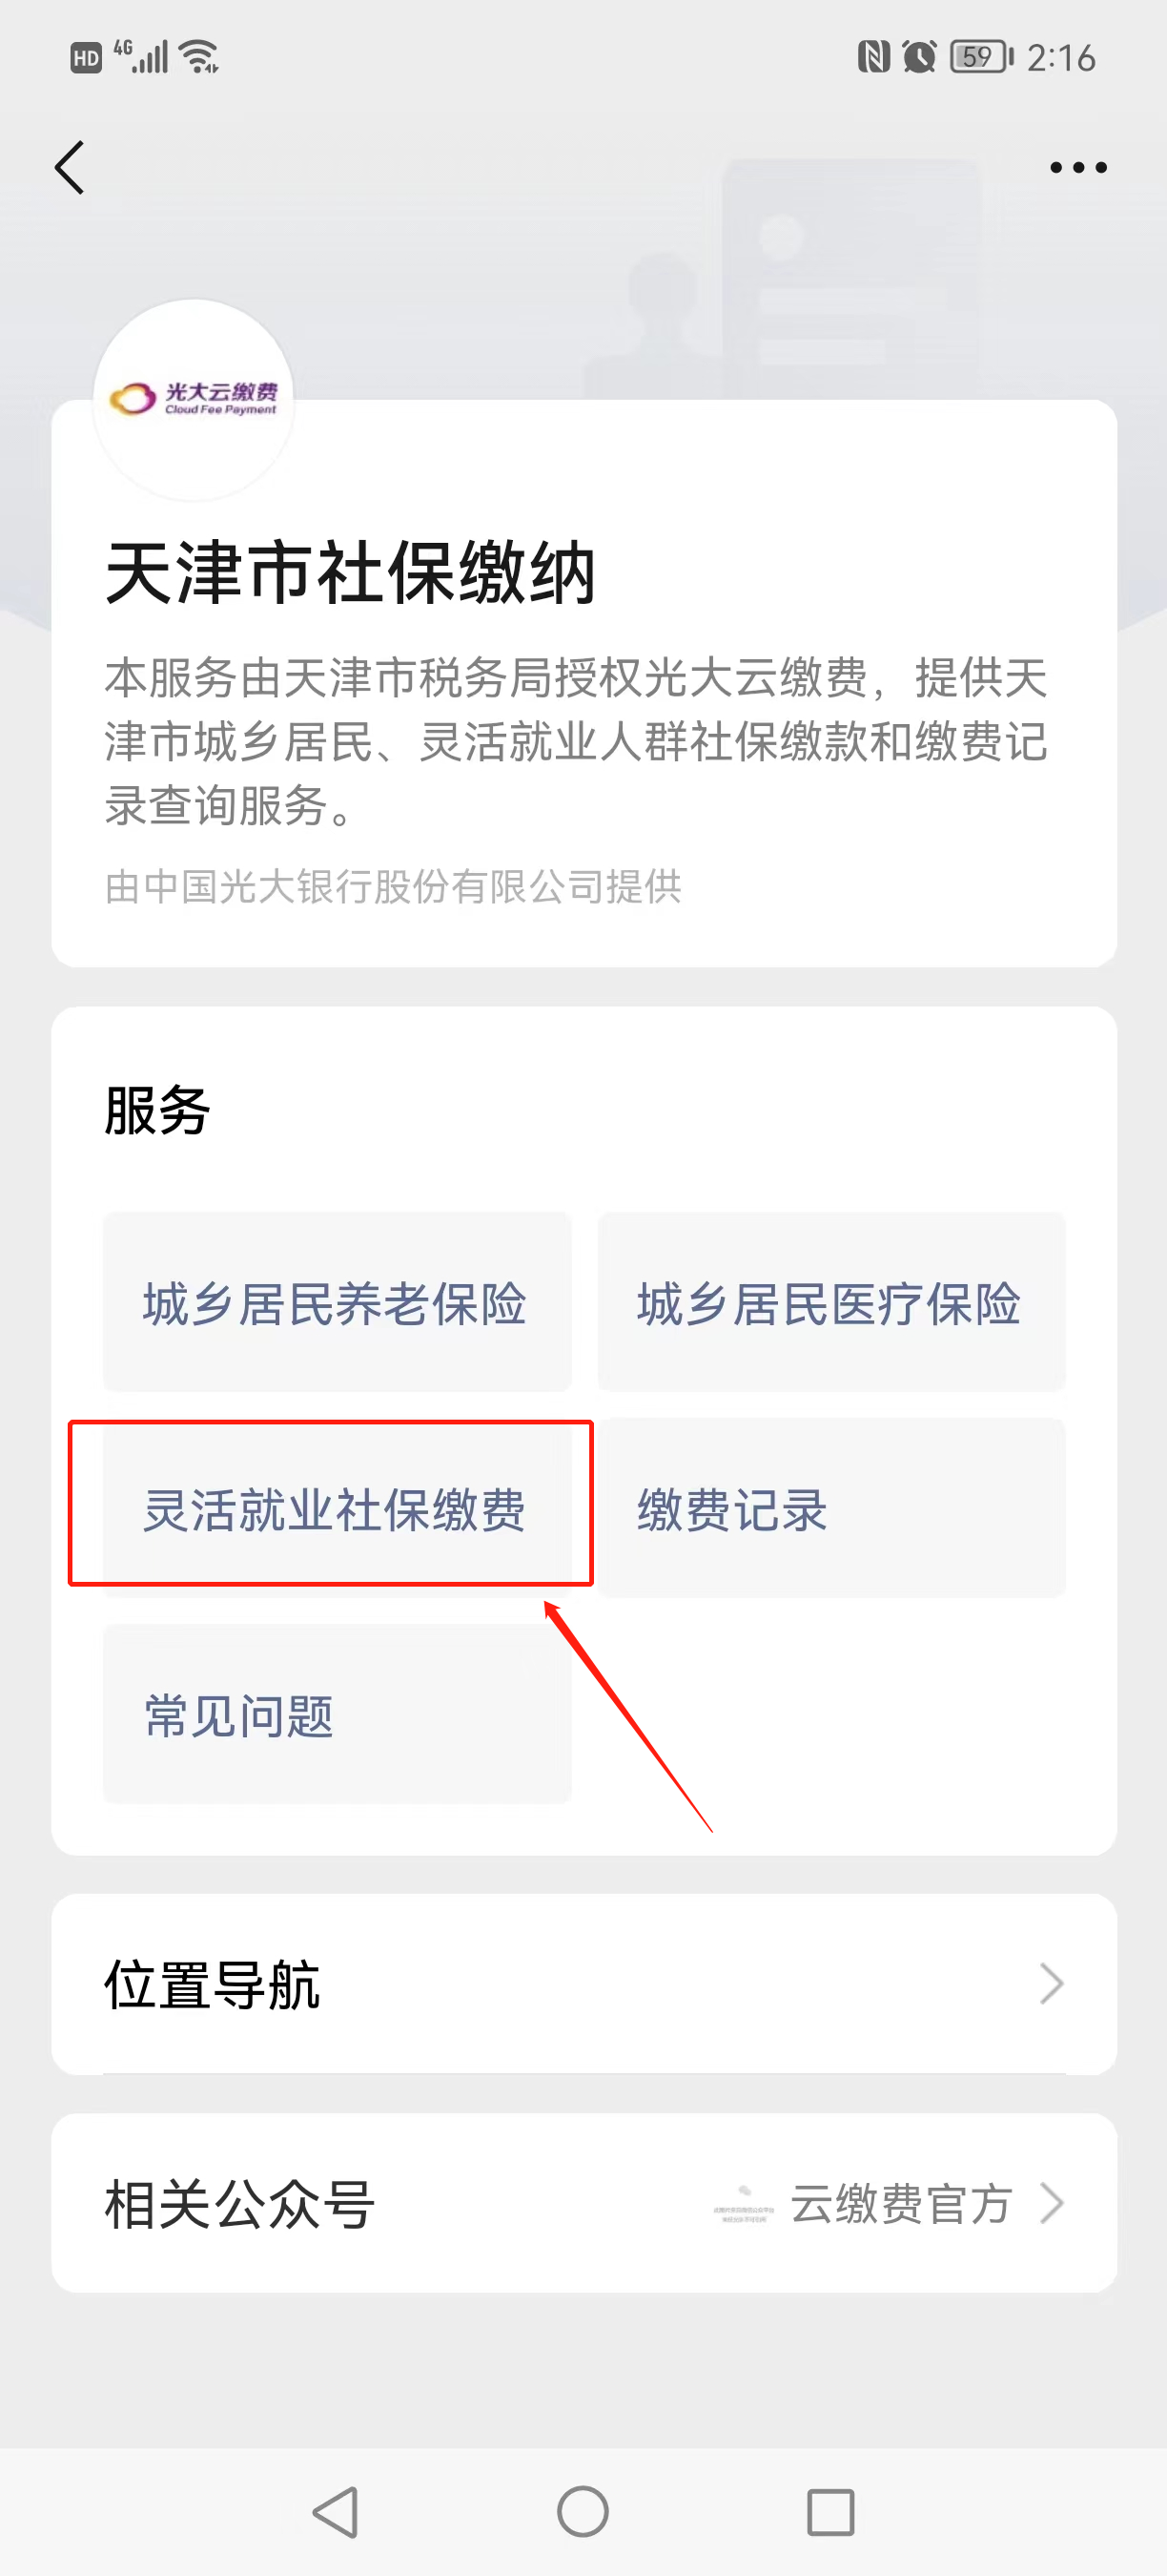Tap the battery indicator in status bar
The height and width of the screenshot is (2576, 1167).
981,57
